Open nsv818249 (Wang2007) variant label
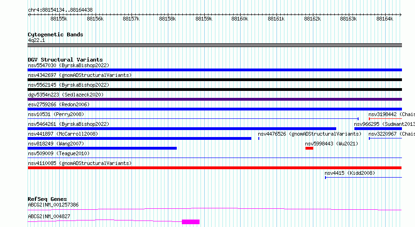This screenshot has height=227, width=415. [x=56, y=144]
